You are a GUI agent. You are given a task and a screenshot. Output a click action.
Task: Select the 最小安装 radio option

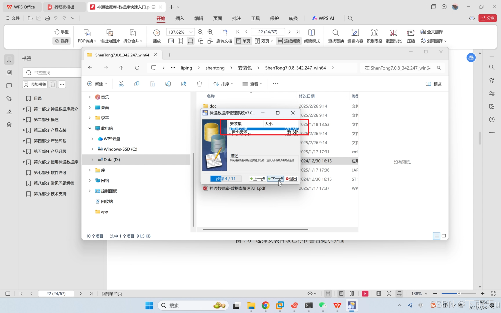[x=230, y=132]
